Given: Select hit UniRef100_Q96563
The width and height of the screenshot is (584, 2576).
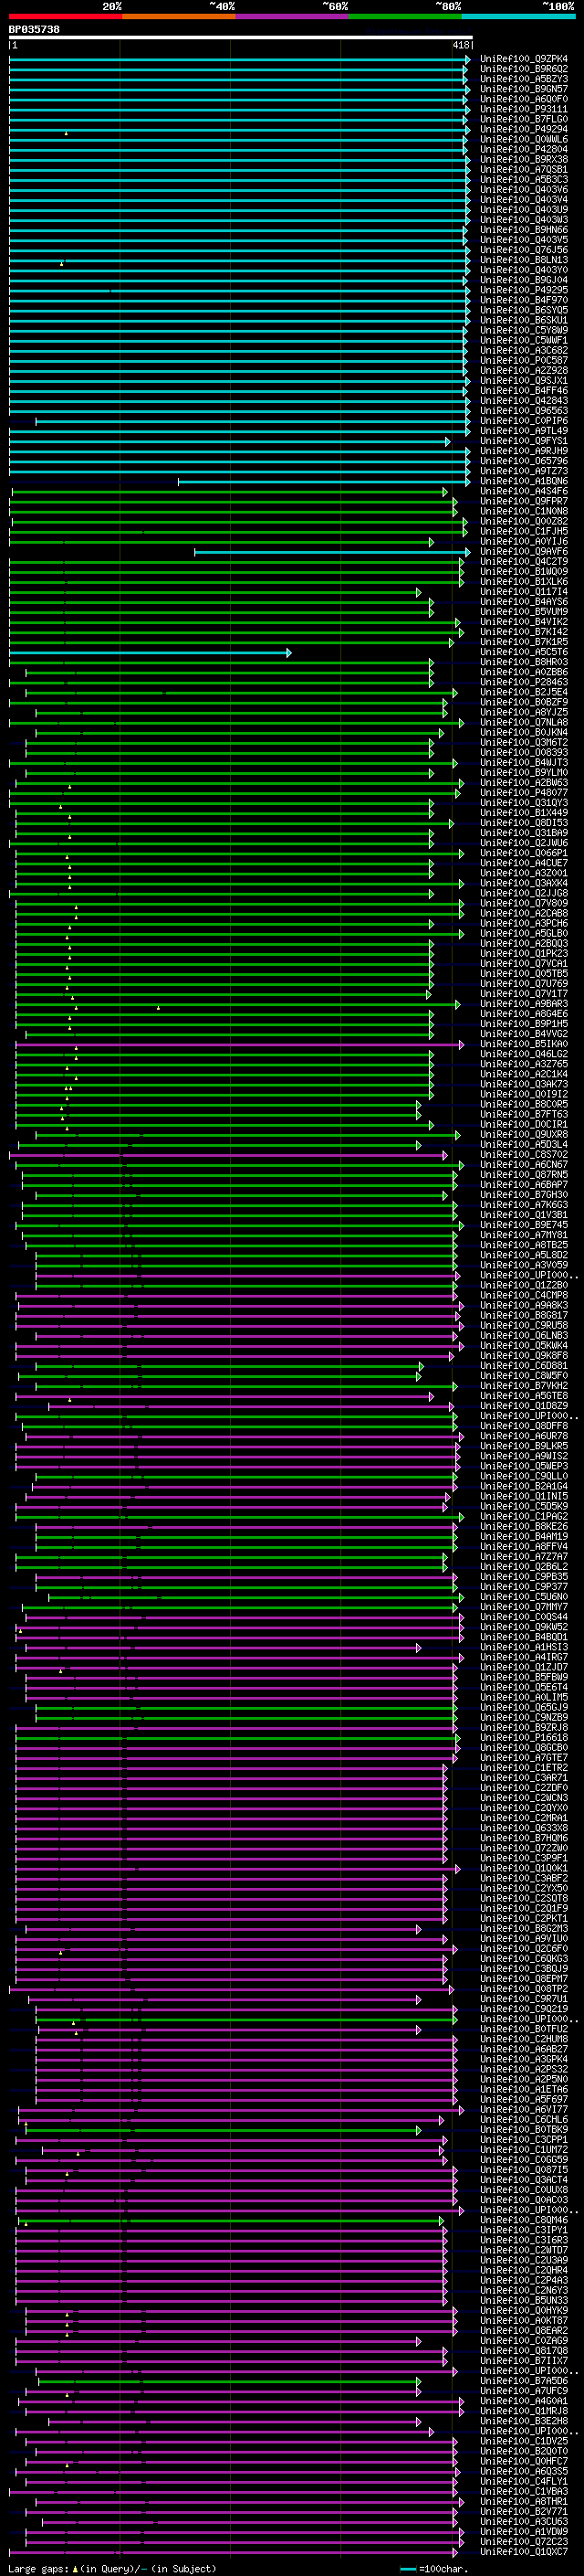Looking at the screenshot, I should pos(524,411).
